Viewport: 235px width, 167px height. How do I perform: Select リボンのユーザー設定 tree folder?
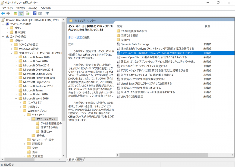(43, 140)
